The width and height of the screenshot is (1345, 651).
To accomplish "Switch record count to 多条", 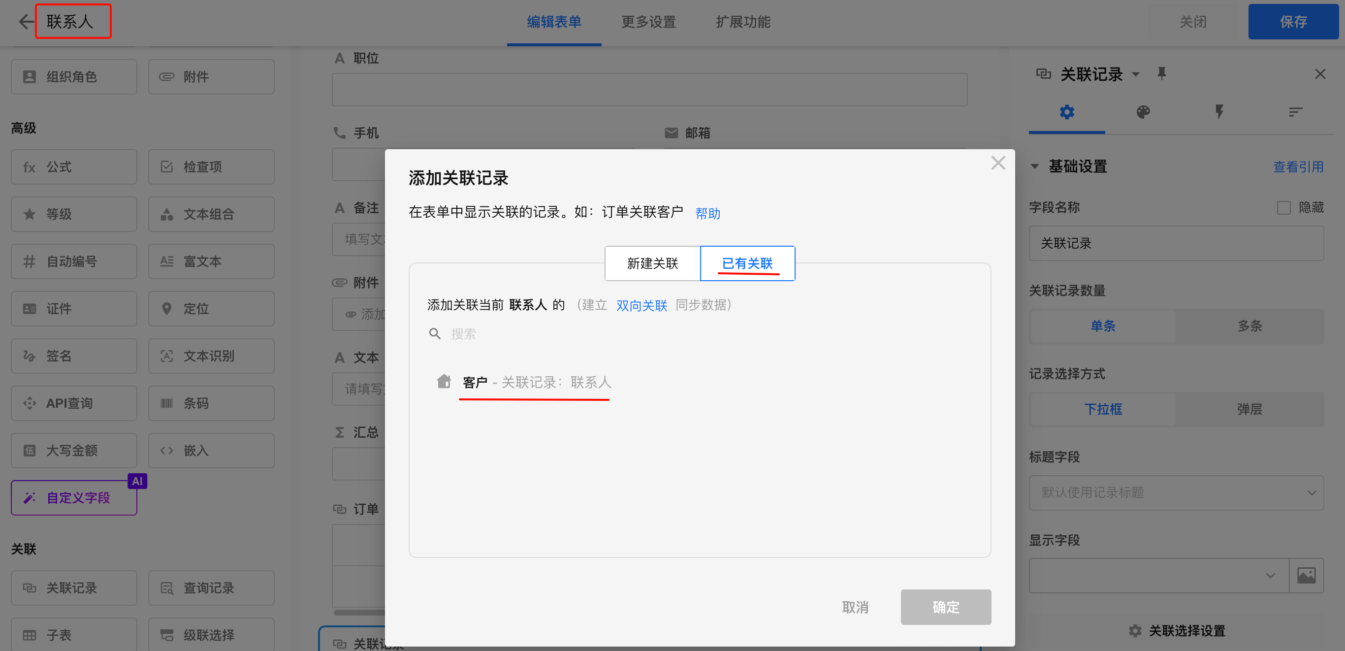I will 1249,326.
